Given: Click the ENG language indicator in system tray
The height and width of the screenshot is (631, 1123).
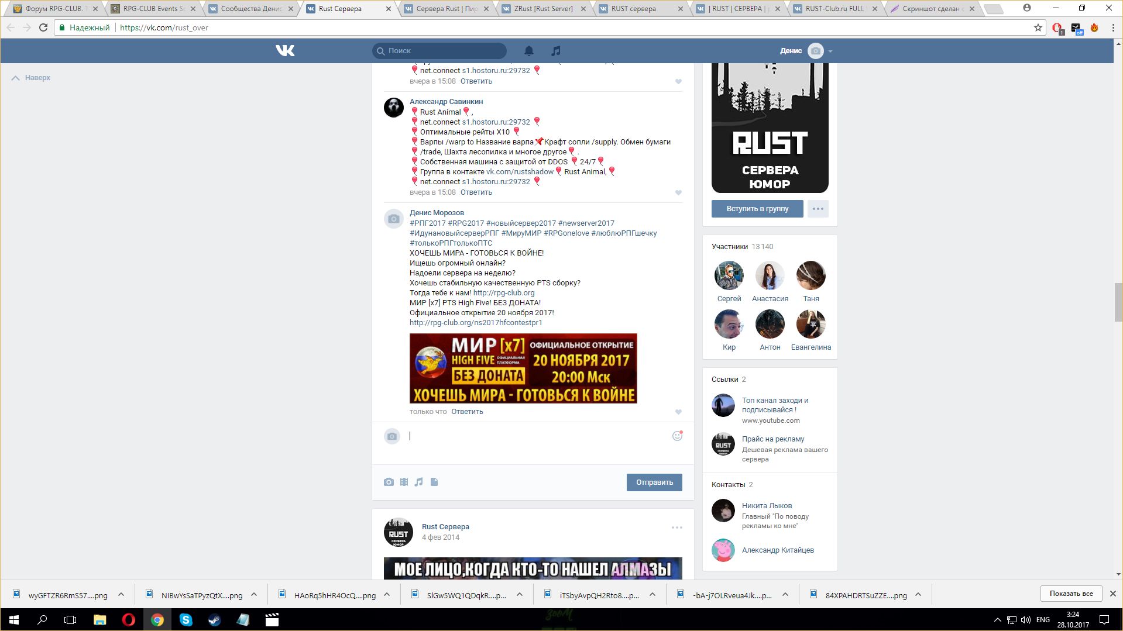Looking at the screenshot, I should coord(1043,620).
